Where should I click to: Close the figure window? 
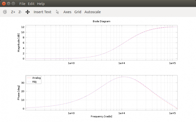4,4
